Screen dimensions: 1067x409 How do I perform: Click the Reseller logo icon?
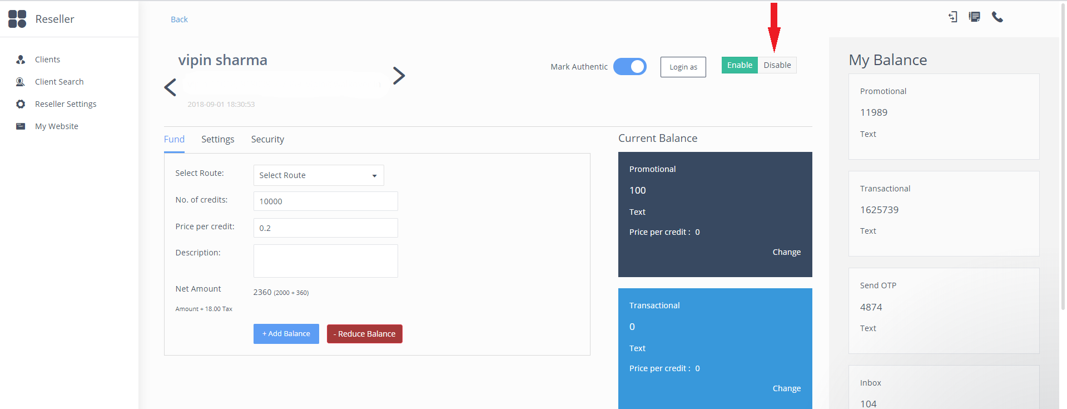[17, 19]
